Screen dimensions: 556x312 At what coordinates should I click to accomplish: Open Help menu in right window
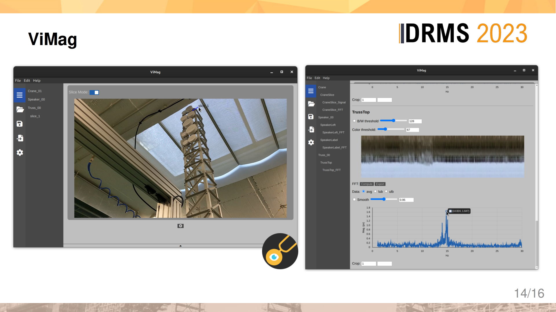326,78
